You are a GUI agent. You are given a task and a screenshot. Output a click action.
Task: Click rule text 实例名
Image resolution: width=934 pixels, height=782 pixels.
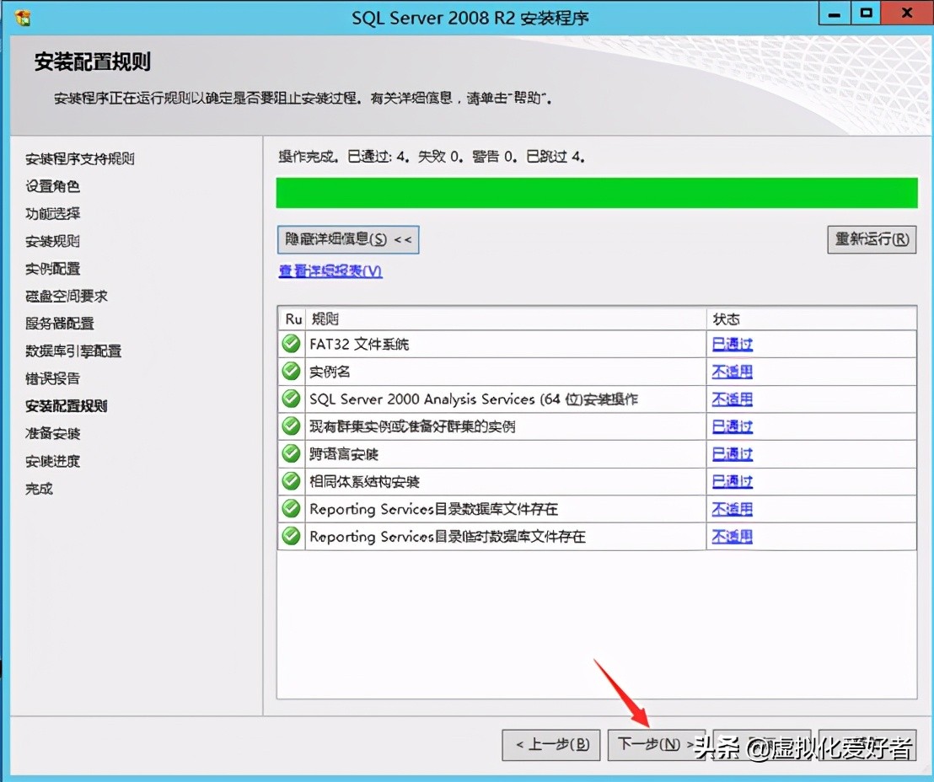[x=330, y=372]
